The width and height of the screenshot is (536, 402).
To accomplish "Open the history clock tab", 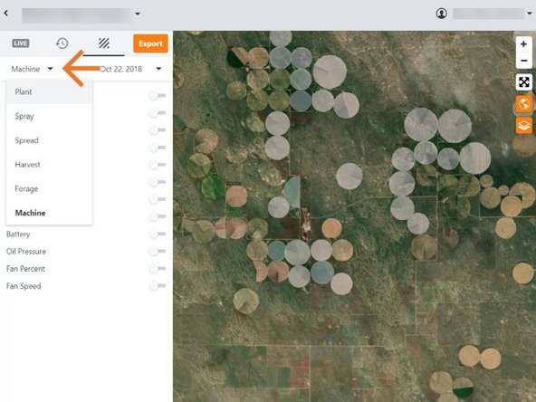I will [62, 43].
